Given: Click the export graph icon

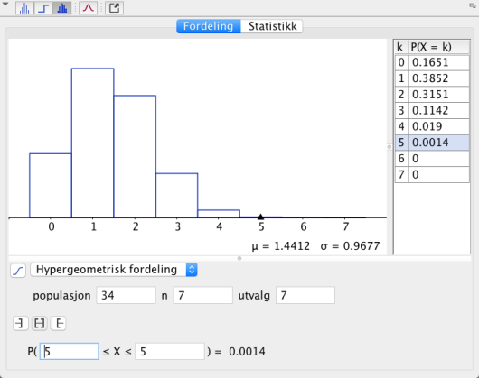Looking at the screenshot, I should (114, 8).
